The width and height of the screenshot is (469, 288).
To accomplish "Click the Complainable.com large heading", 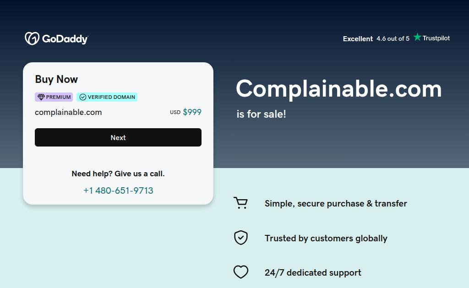I will point(338,89).
